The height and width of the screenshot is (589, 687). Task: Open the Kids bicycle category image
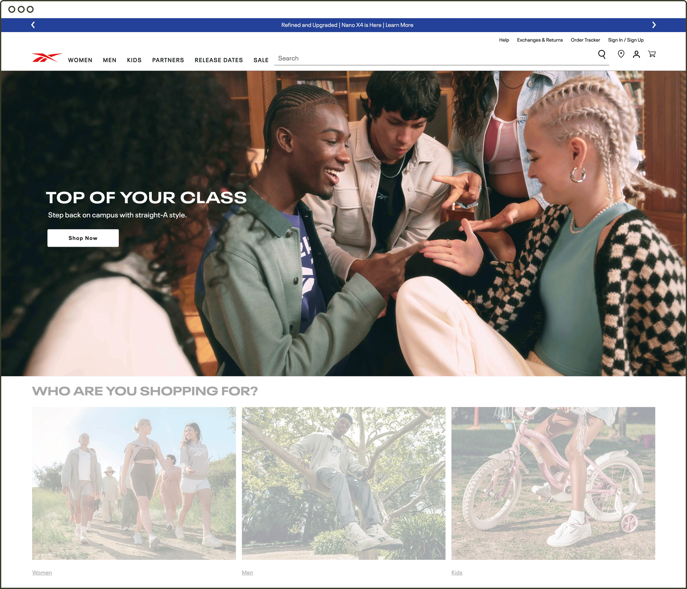pos(553,483)
